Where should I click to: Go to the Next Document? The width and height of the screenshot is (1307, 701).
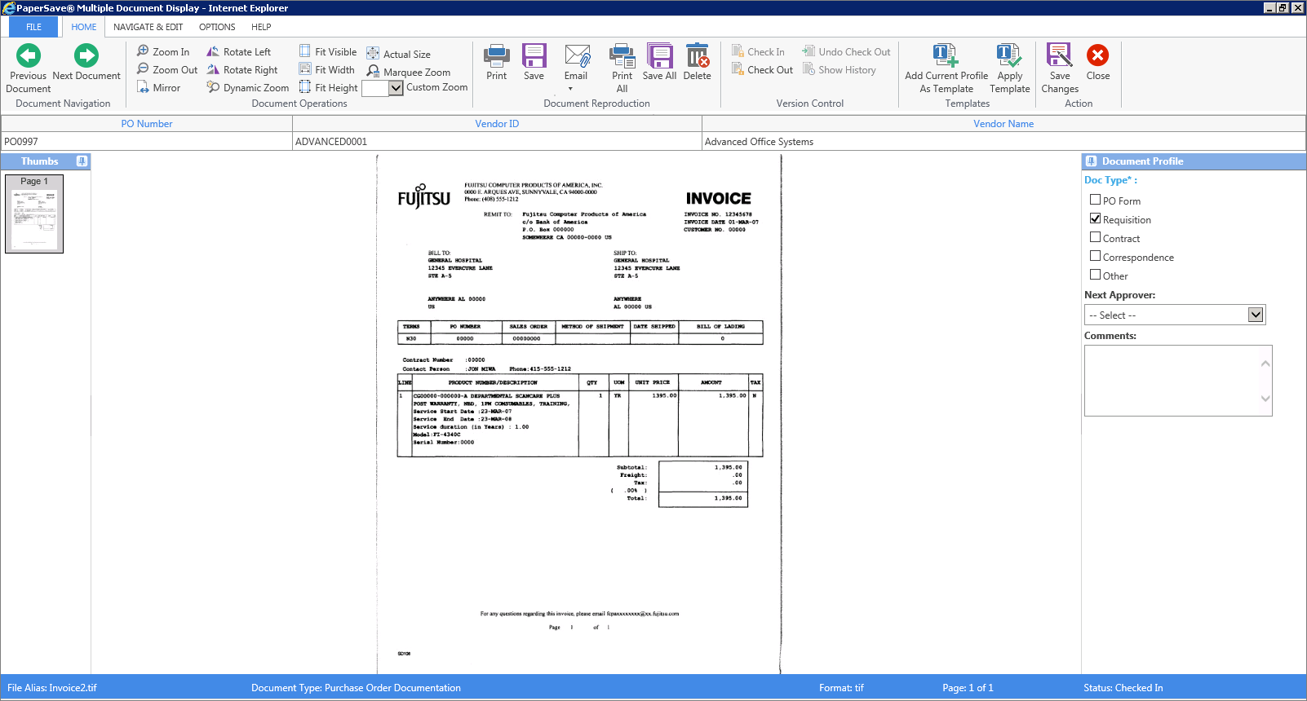click(x=86, y=62)
